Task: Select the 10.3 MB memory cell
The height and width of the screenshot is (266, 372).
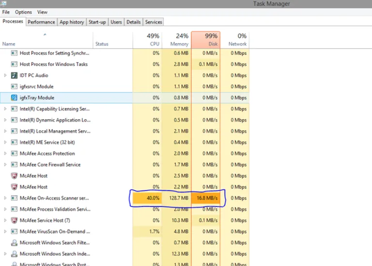Action: coord(176,220)
